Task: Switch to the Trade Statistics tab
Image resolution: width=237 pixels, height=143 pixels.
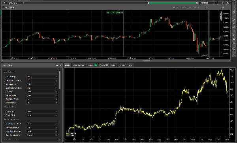Action: (78, 65)
